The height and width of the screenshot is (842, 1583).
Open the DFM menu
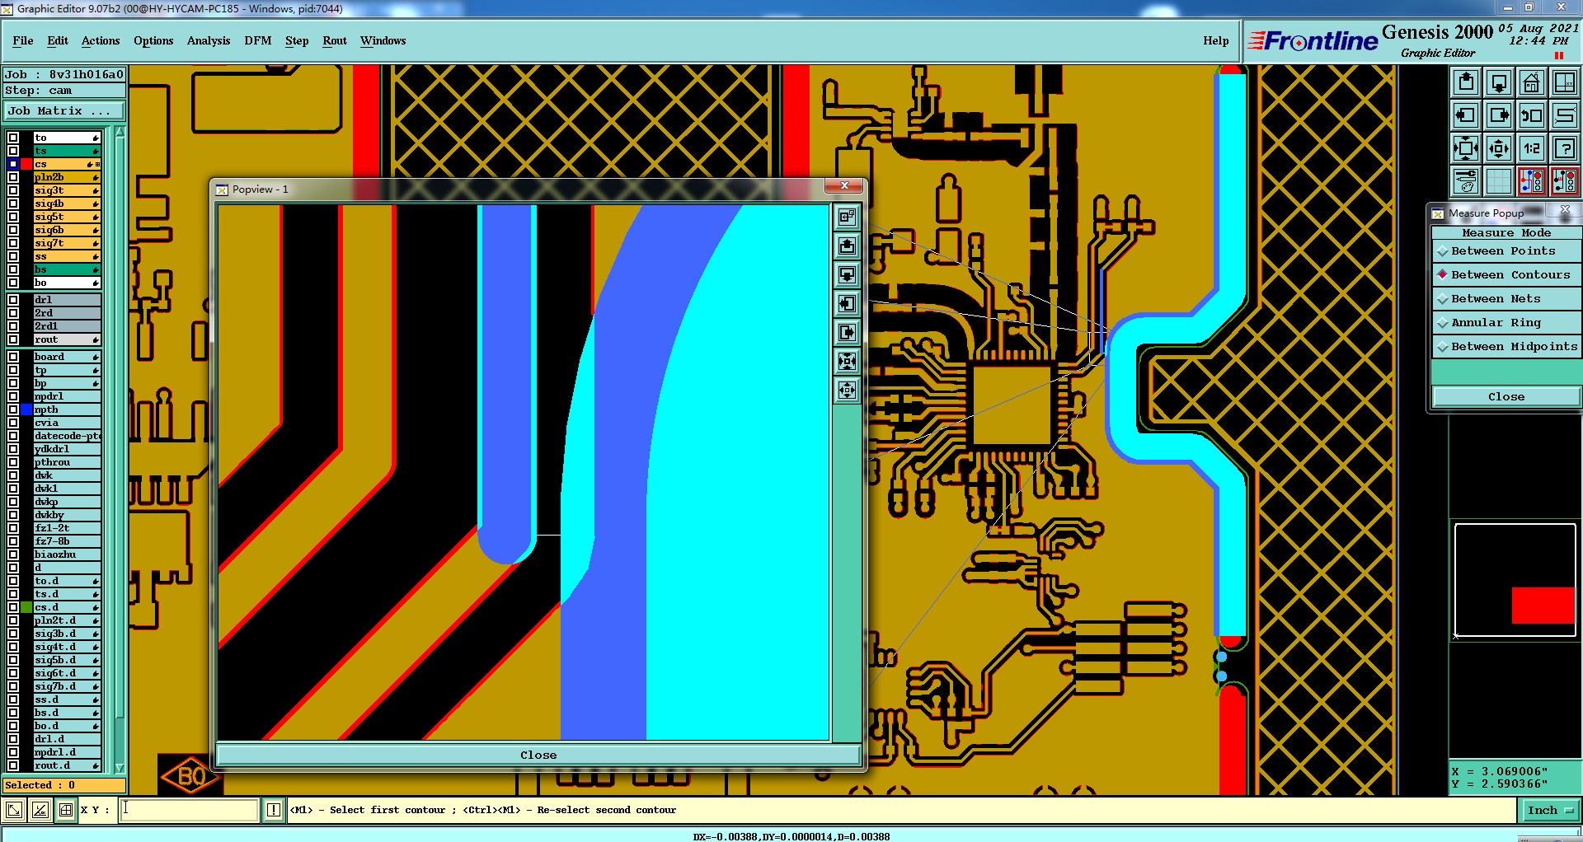258,40
